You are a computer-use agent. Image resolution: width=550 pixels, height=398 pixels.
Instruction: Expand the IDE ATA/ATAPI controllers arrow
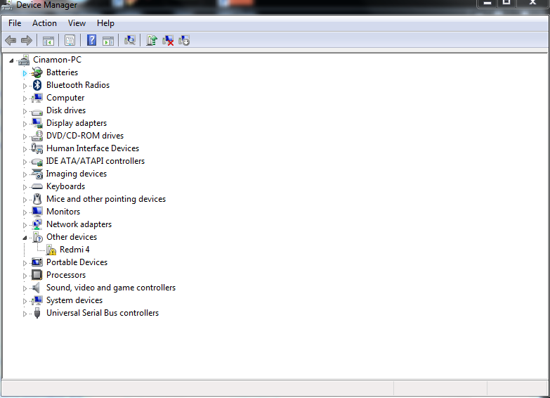(25, 162)
